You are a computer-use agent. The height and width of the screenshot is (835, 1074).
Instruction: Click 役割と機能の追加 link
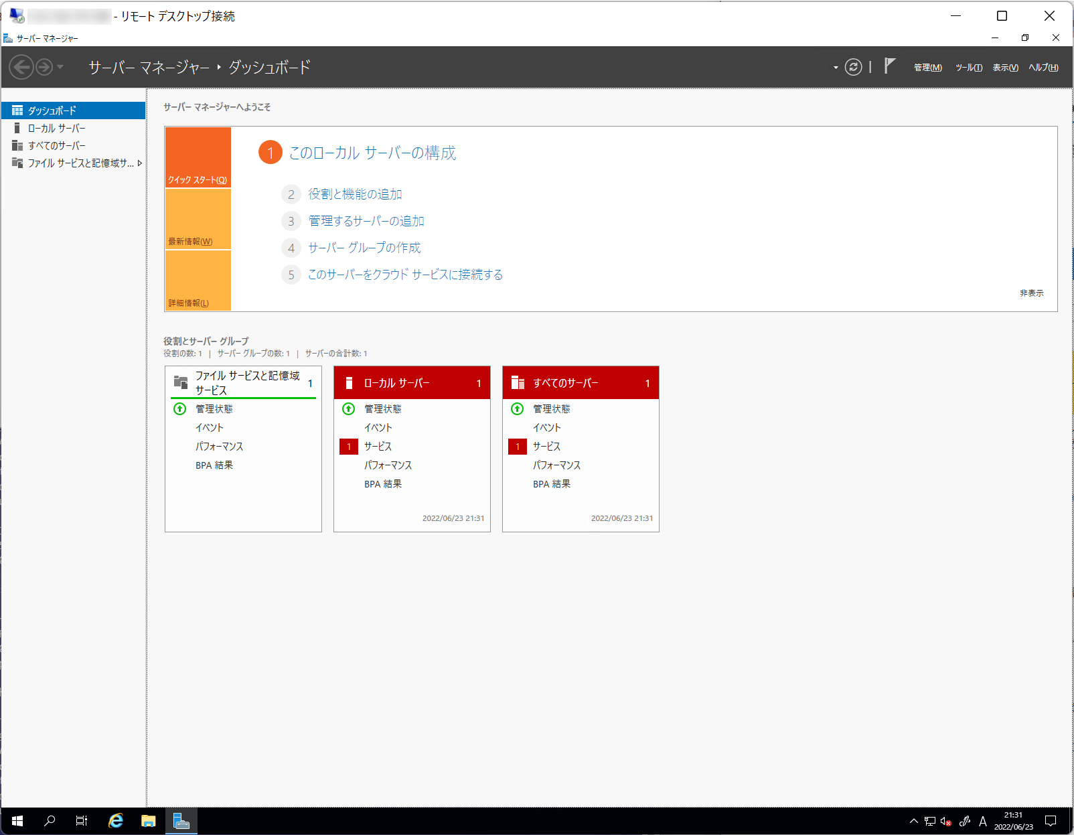point(355,194)
